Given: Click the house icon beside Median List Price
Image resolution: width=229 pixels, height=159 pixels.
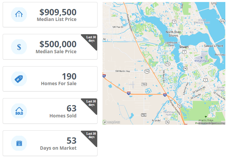Looking at the screenshot, I should 19,14.
